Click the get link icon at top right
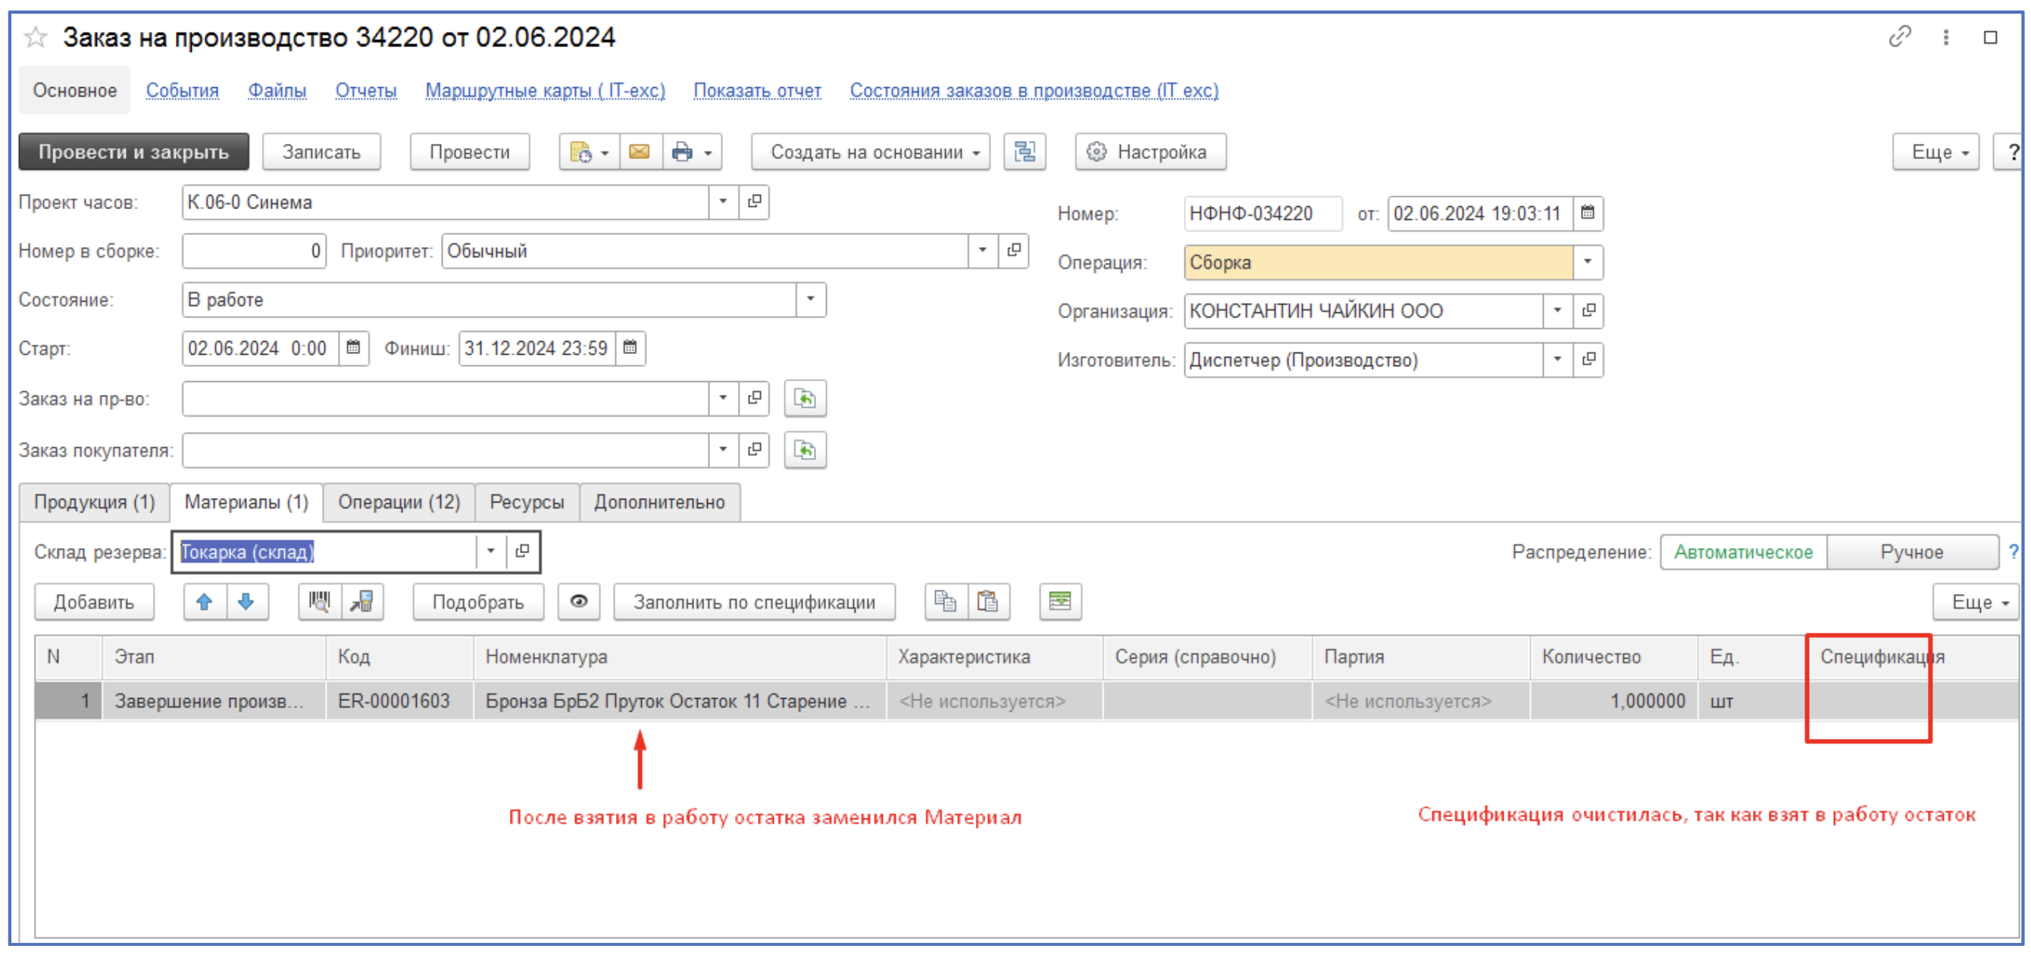This screenshot has width=2031, height=958. pos(1899,37)
